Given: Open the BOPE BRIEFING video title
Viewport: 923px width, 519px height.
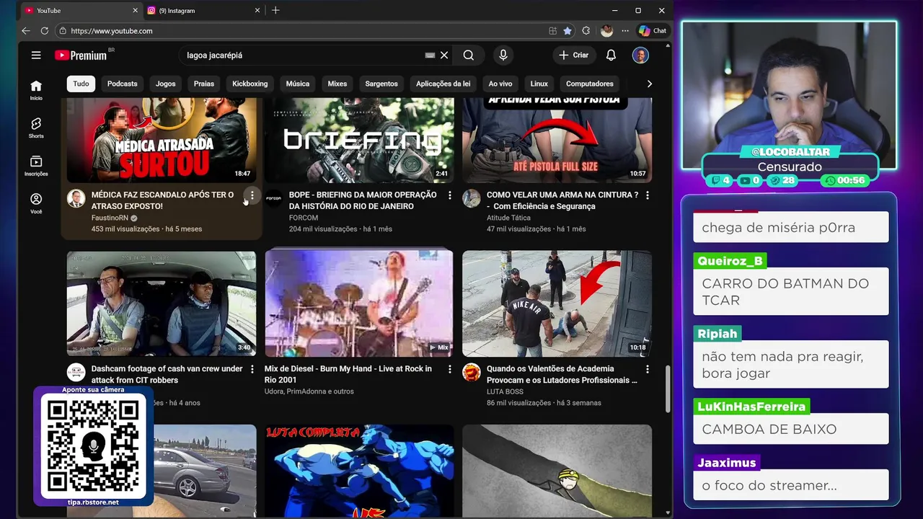Looking at the screenshot, I should point(363,200).
